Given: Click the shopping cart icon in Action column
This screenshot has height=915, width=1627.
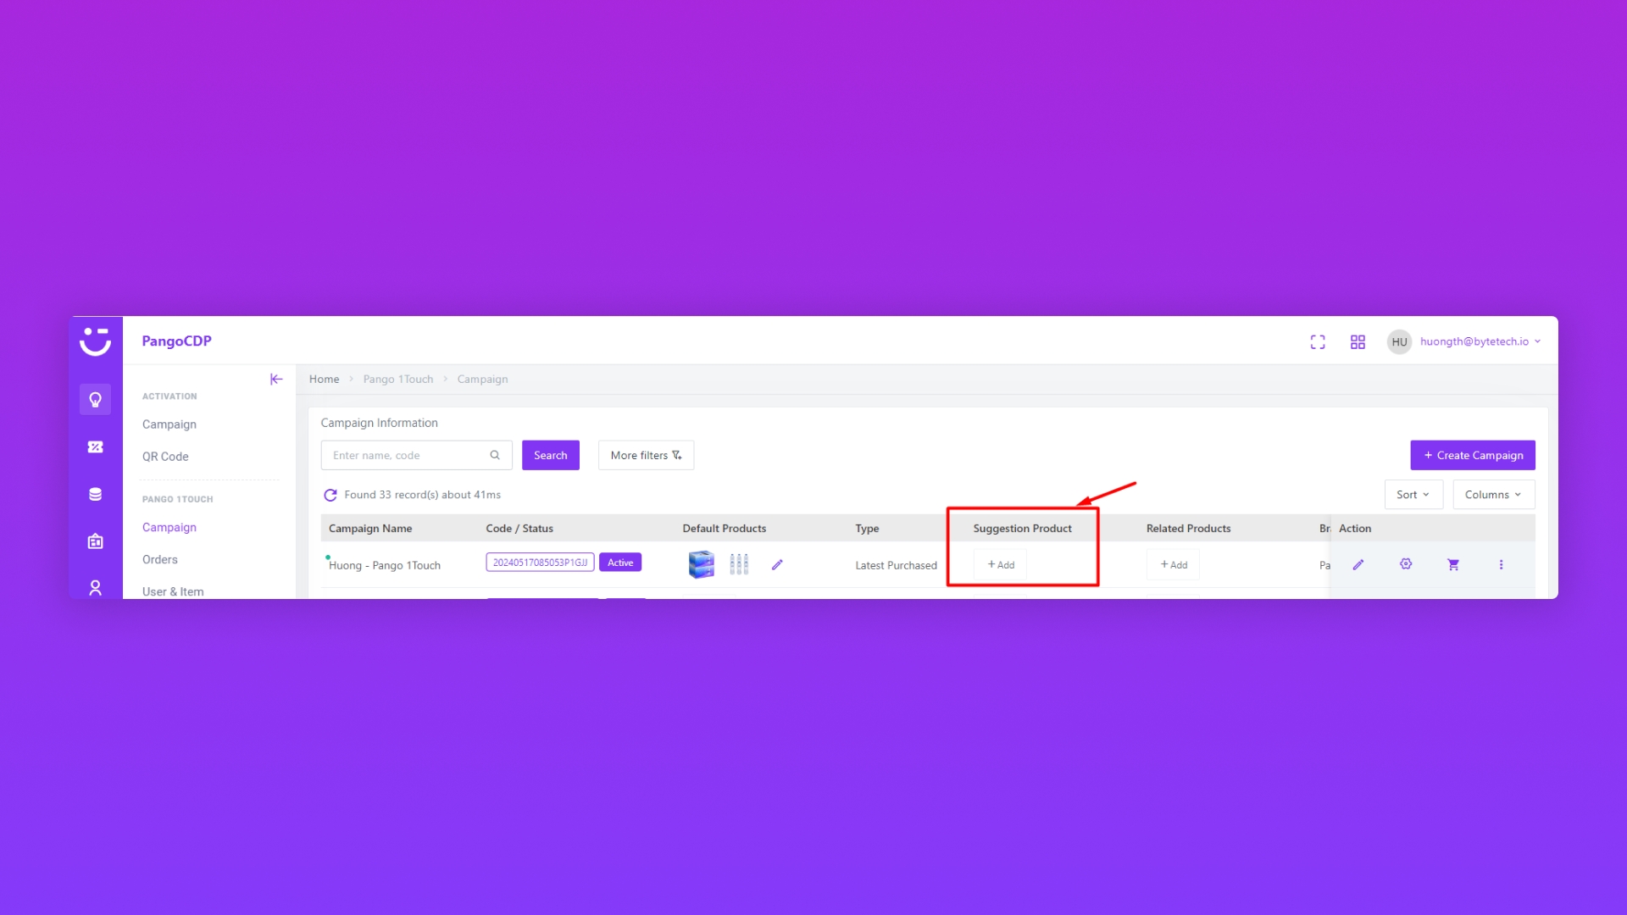Looking at the screenshot, I should (x=1453, y=564).
